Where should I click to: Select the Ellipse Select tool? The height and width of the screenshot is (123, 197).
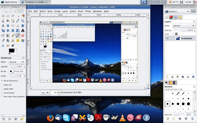pos(8,16)
